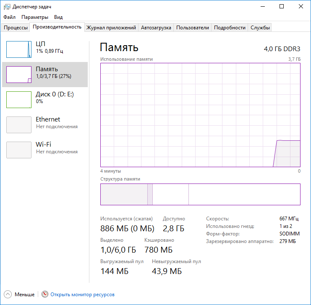
Task: Click the 'Использование памяти' graph label
Action: pyautogui.click(x=127, y=59)
